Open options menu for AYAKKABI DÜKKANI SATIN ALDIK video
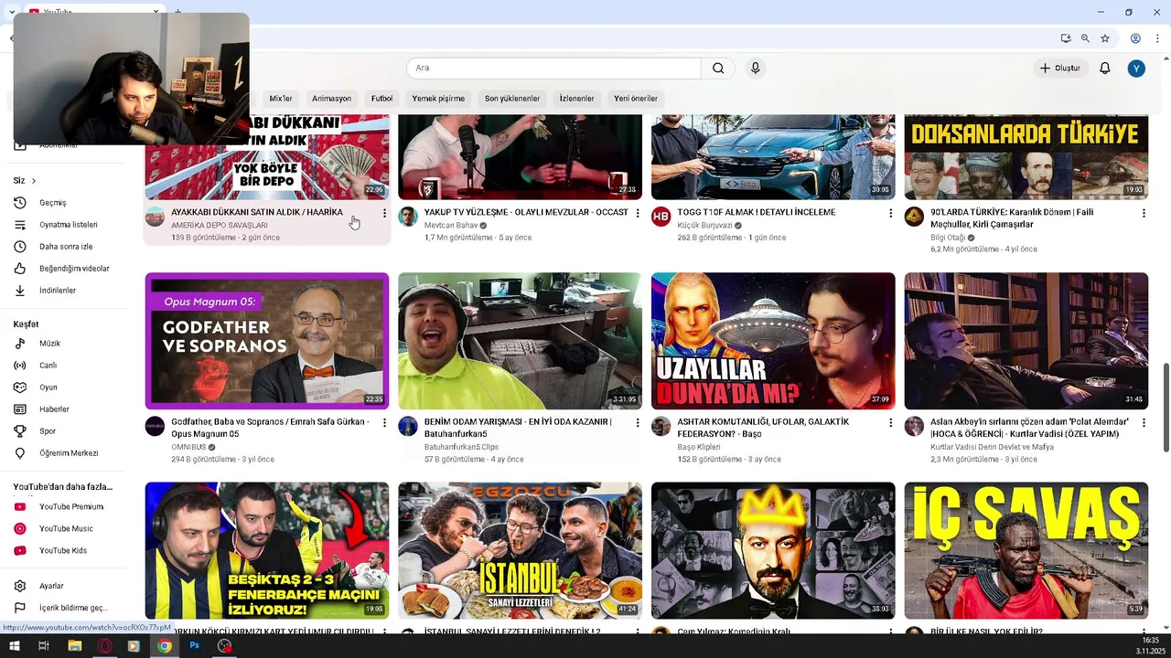 [x=384, y=213]
